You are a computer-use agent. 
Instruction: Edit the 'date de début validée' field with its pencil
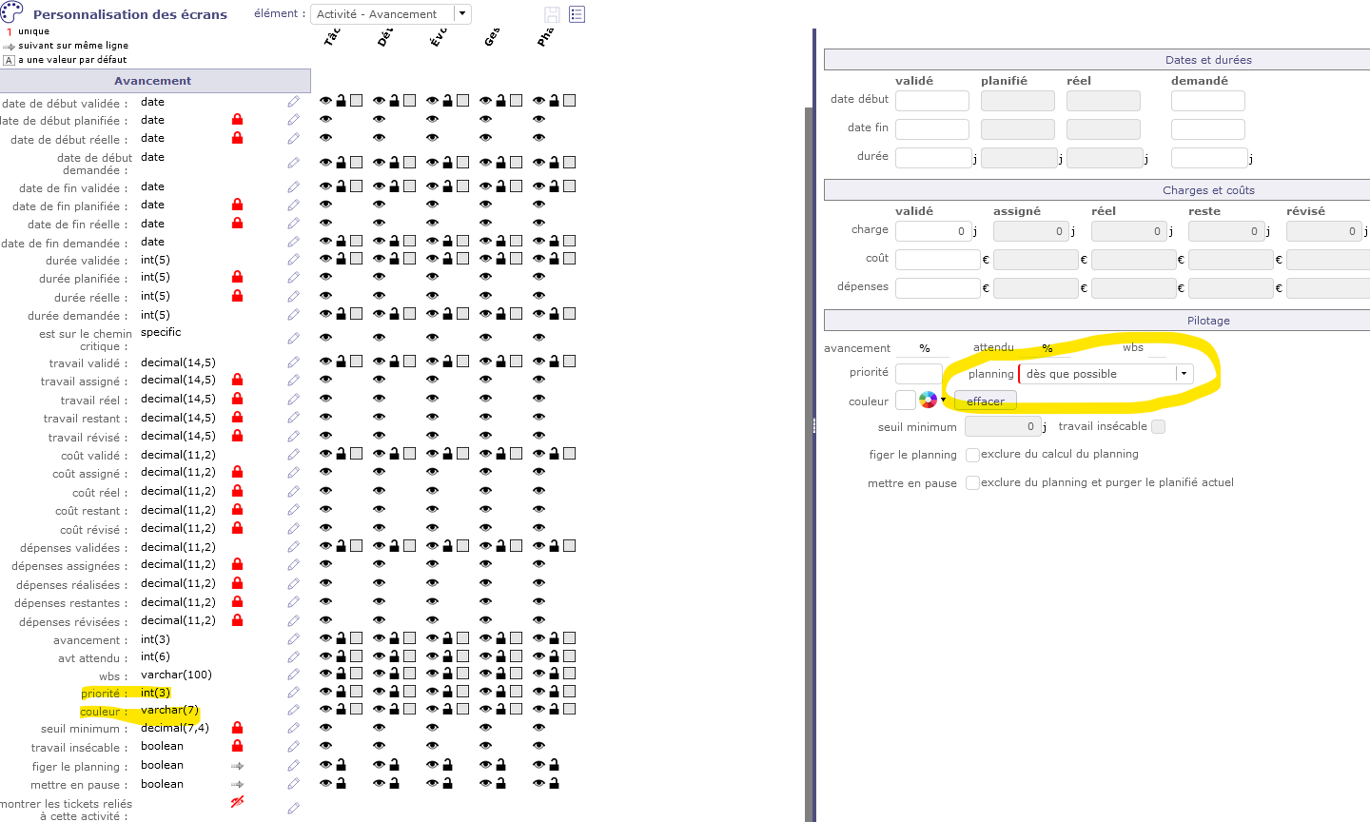pos(293,102)
